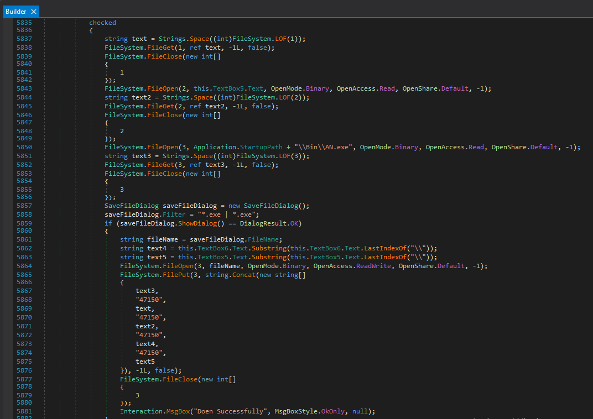This screenshot has height=419, width=593.
Task: Follow the ShowDialog method reference
Action: tap(198, 223)
